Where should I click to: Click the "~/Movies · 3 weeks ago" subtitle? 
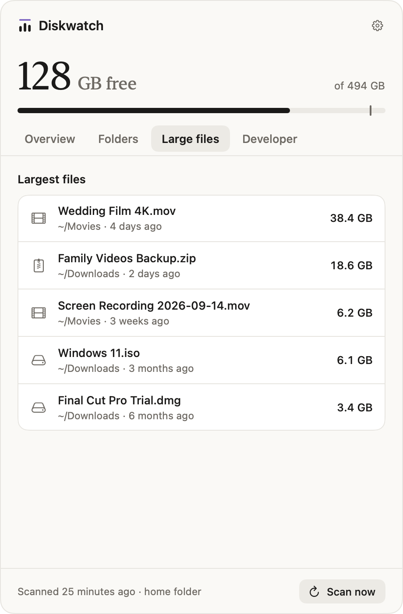113,321
